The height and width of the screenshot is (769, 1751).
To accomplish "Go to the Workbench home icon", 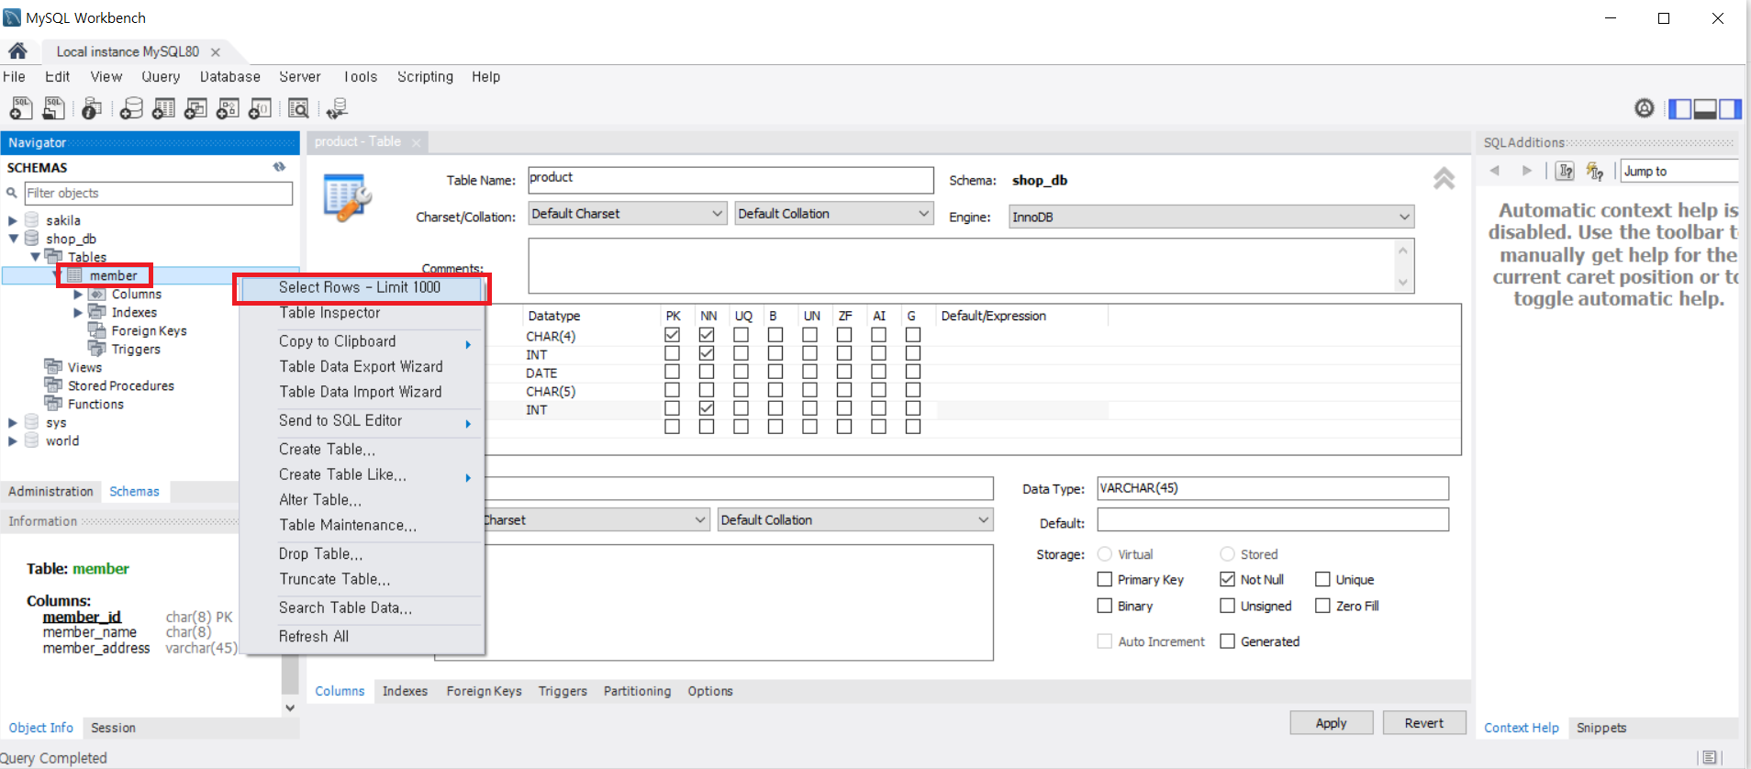I will point(17,51).
